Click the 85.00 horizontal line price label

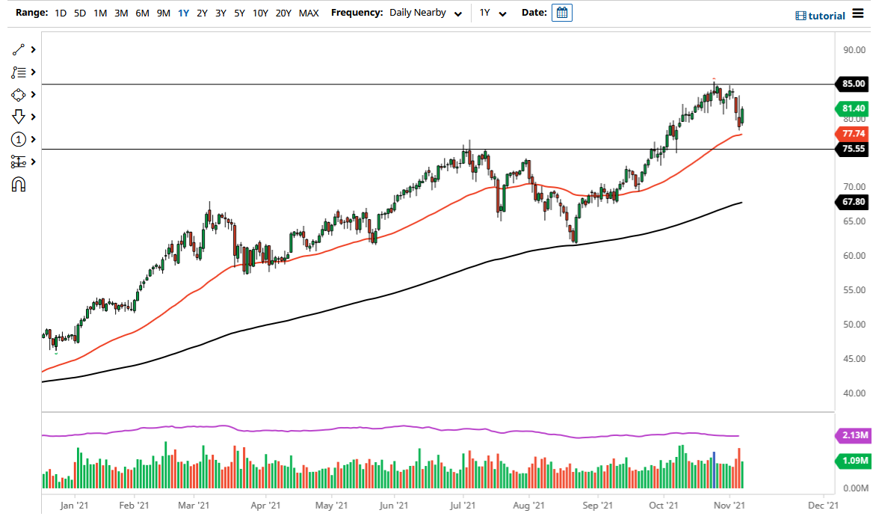pos(853,84)
